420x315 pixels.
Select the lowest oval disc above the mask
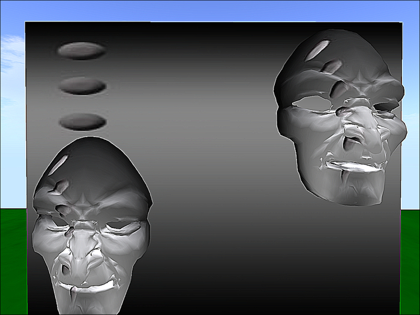(x=83, y=122)
